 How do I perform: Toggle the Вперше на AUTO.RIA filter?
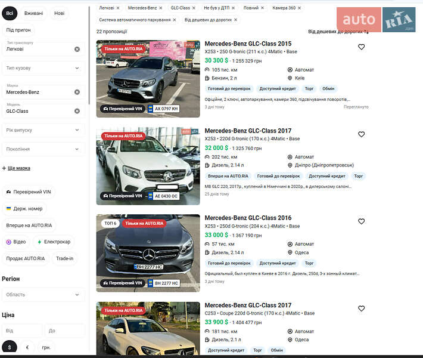tap(29, 226)
